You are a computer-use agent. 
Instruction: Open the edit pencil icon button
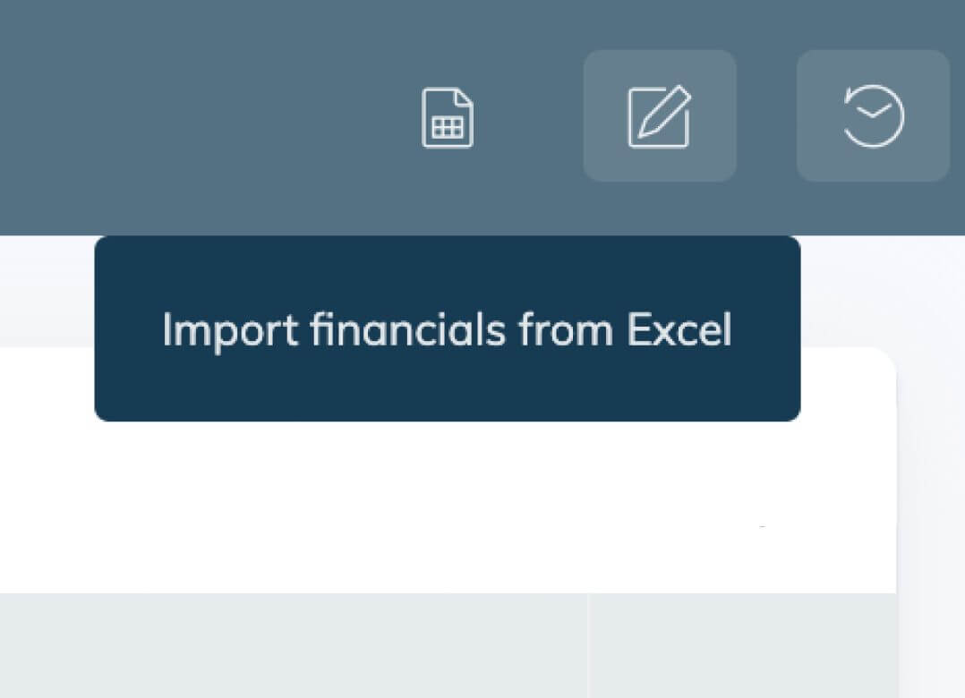coord(660,116)
